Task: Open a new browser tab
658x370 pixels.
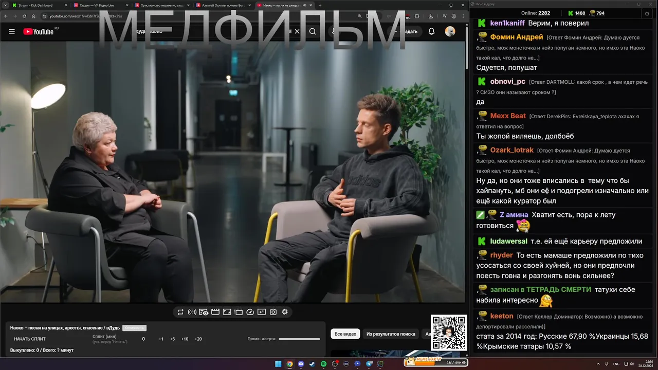Action: 320,5
